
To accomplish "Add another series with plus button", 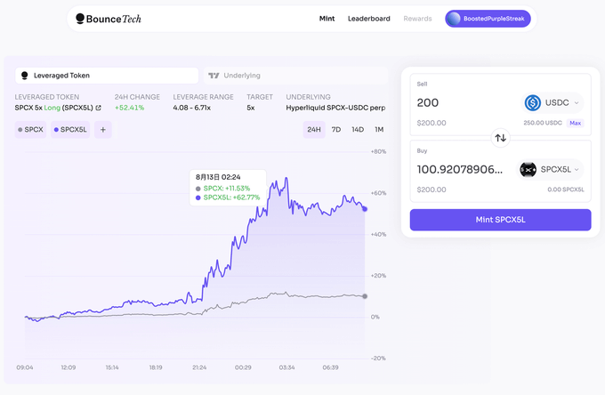I will pos(103,130).
